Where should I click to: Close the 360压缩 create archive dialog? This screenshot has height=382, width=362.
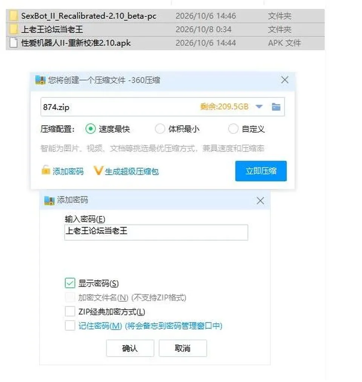point(285,80)
